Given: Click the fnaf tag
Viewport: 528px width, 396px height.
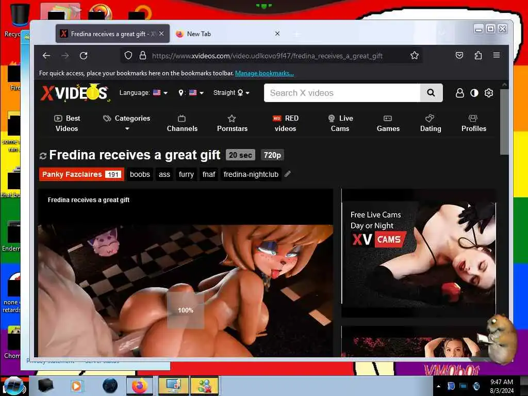Looking at the screenshot, I should (209, 174).
